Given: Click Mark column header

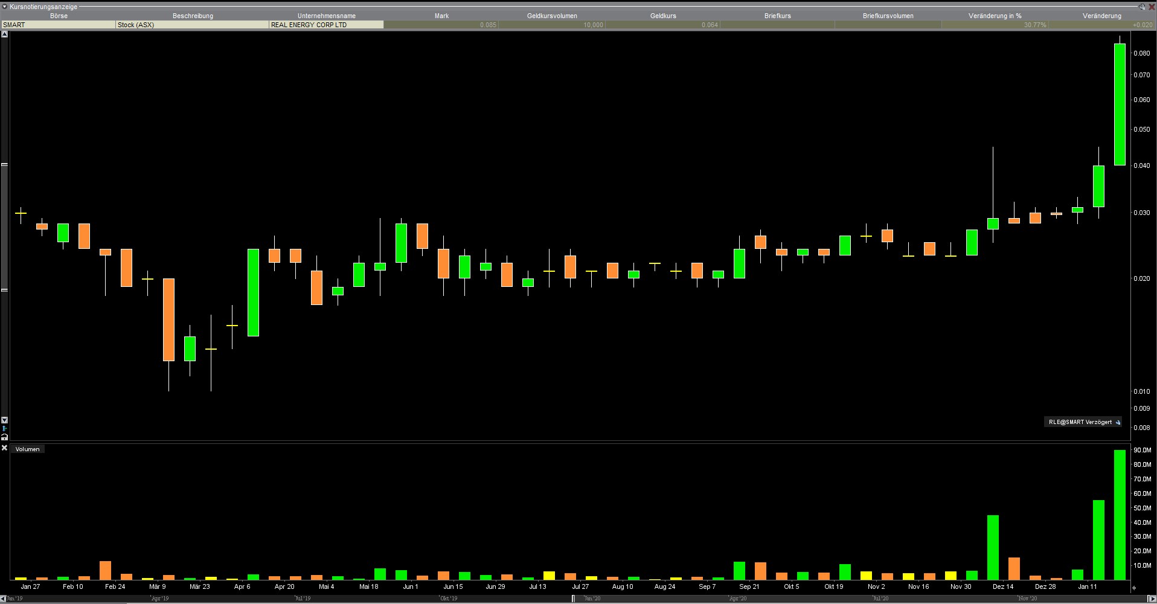Looking at the screenshot, I should [x=441, y=16].
